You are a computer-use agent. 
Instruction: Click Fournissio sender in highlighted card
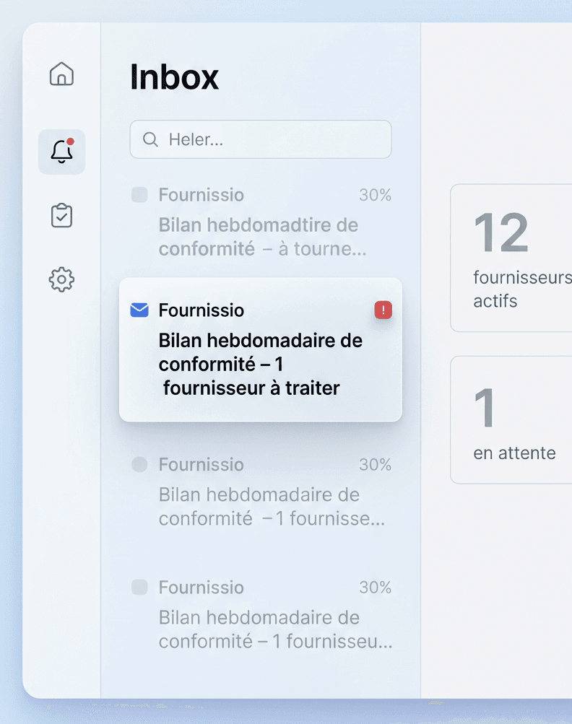pos(201,310)
